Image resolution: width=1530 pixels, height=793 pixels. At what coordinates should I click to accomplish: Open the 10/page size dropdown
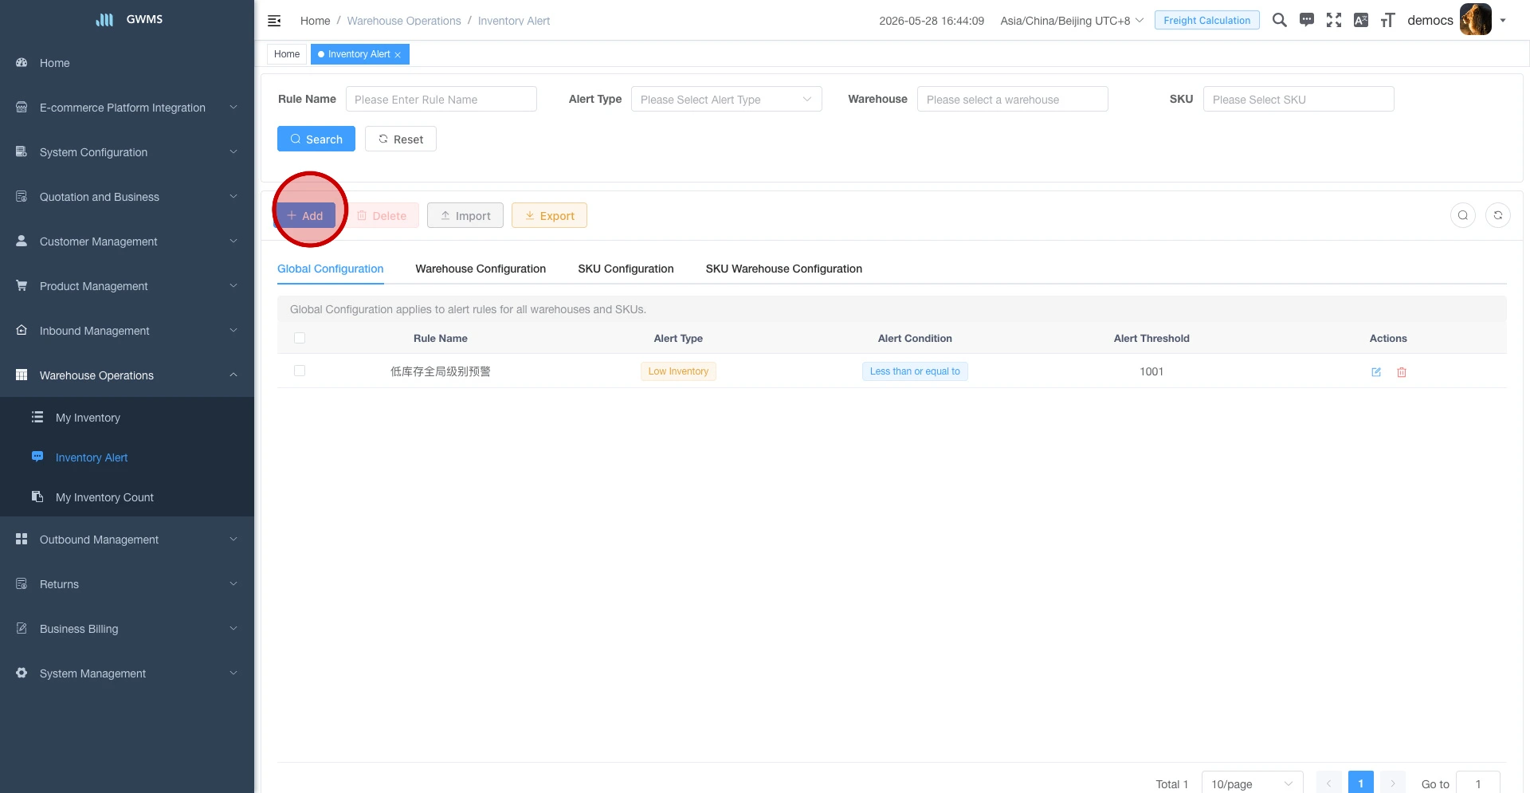pyautogui.click(x=1252, y=784)
